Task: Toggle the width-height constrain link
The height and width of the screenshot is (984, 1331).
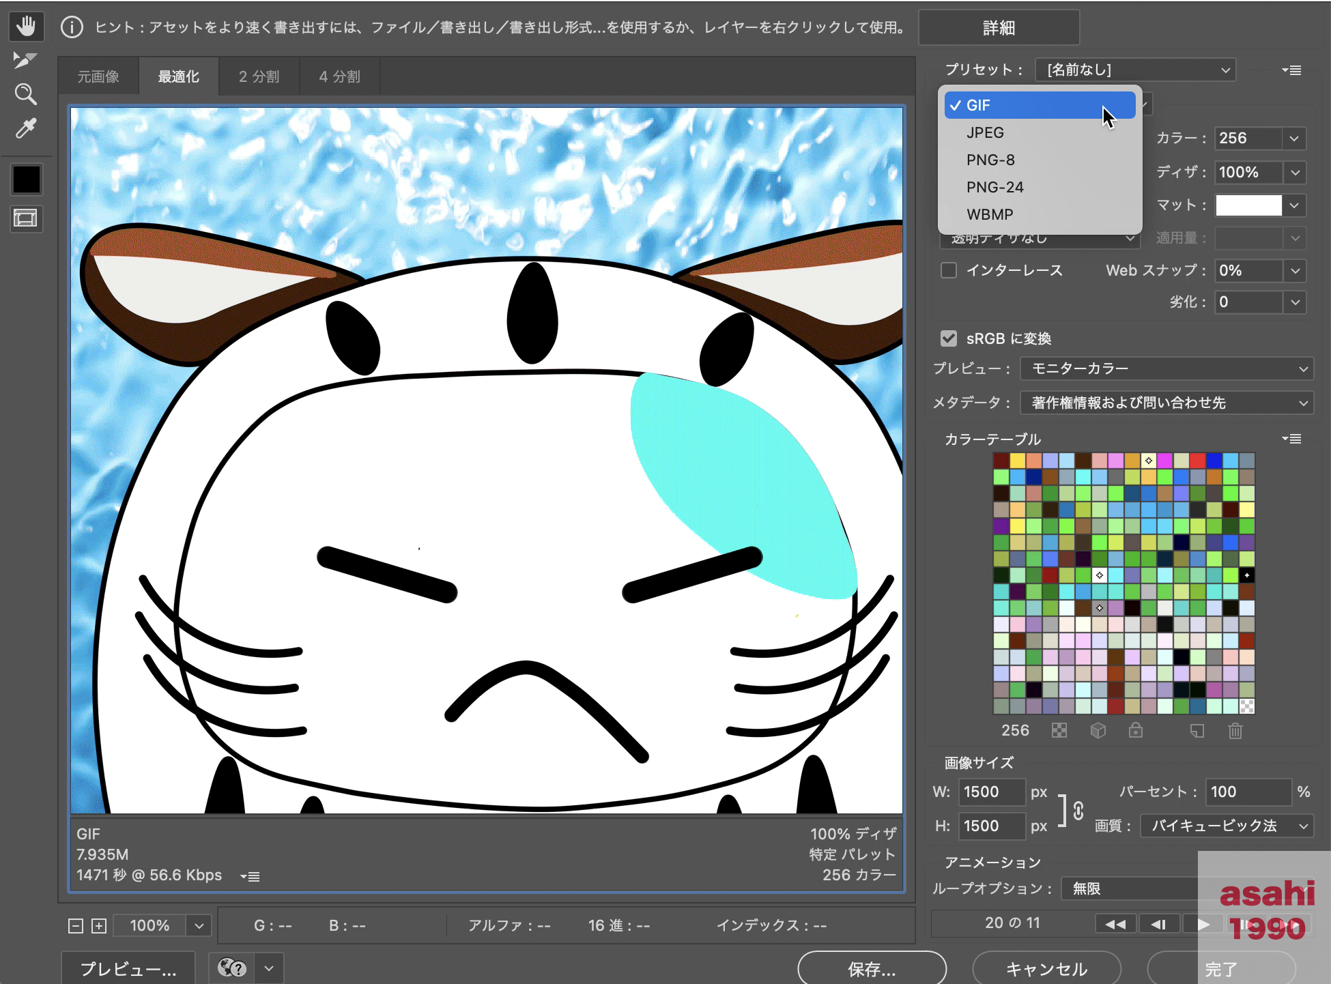Action: (x=1078, y=810)
